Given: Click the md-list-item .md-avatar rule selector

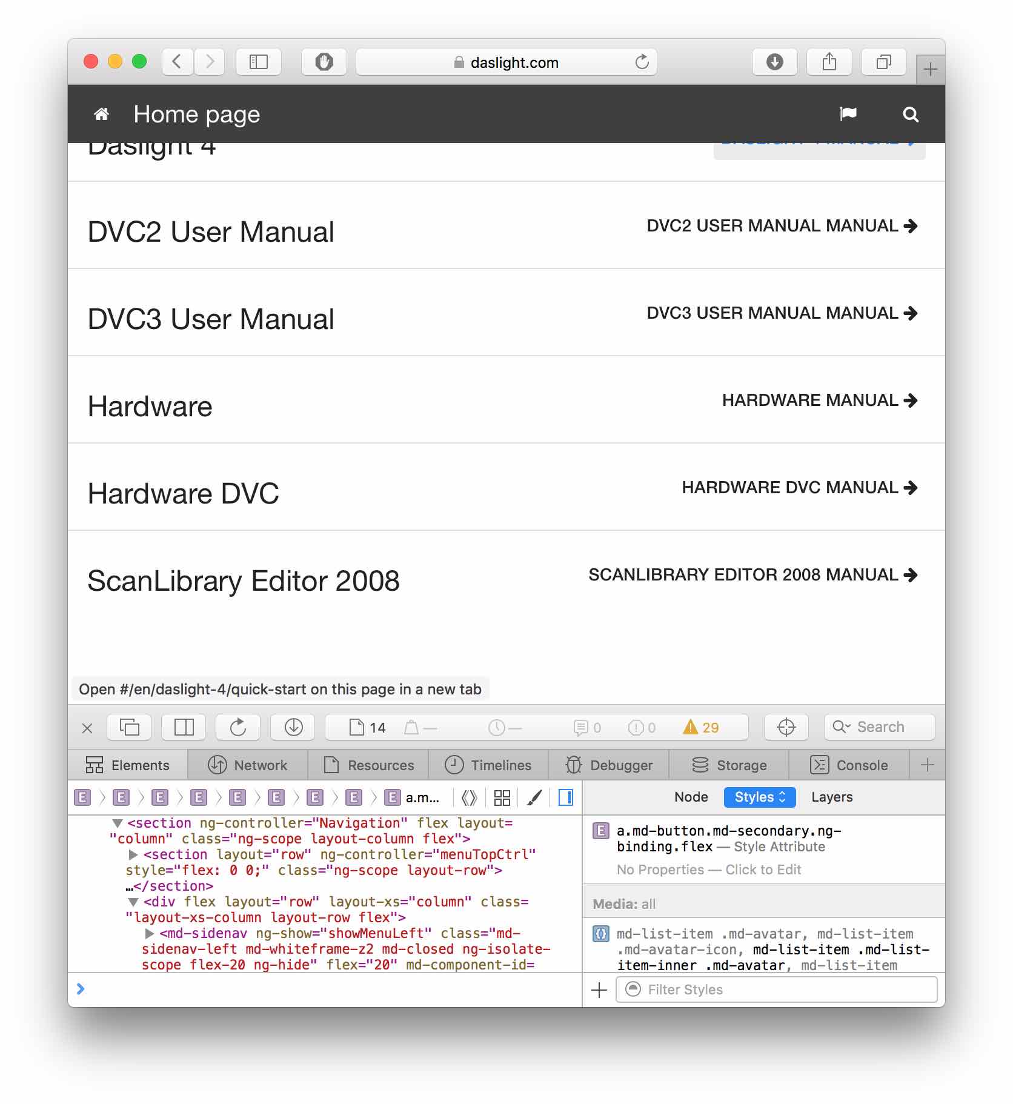Looking at the screenshot, I should 773,949.
